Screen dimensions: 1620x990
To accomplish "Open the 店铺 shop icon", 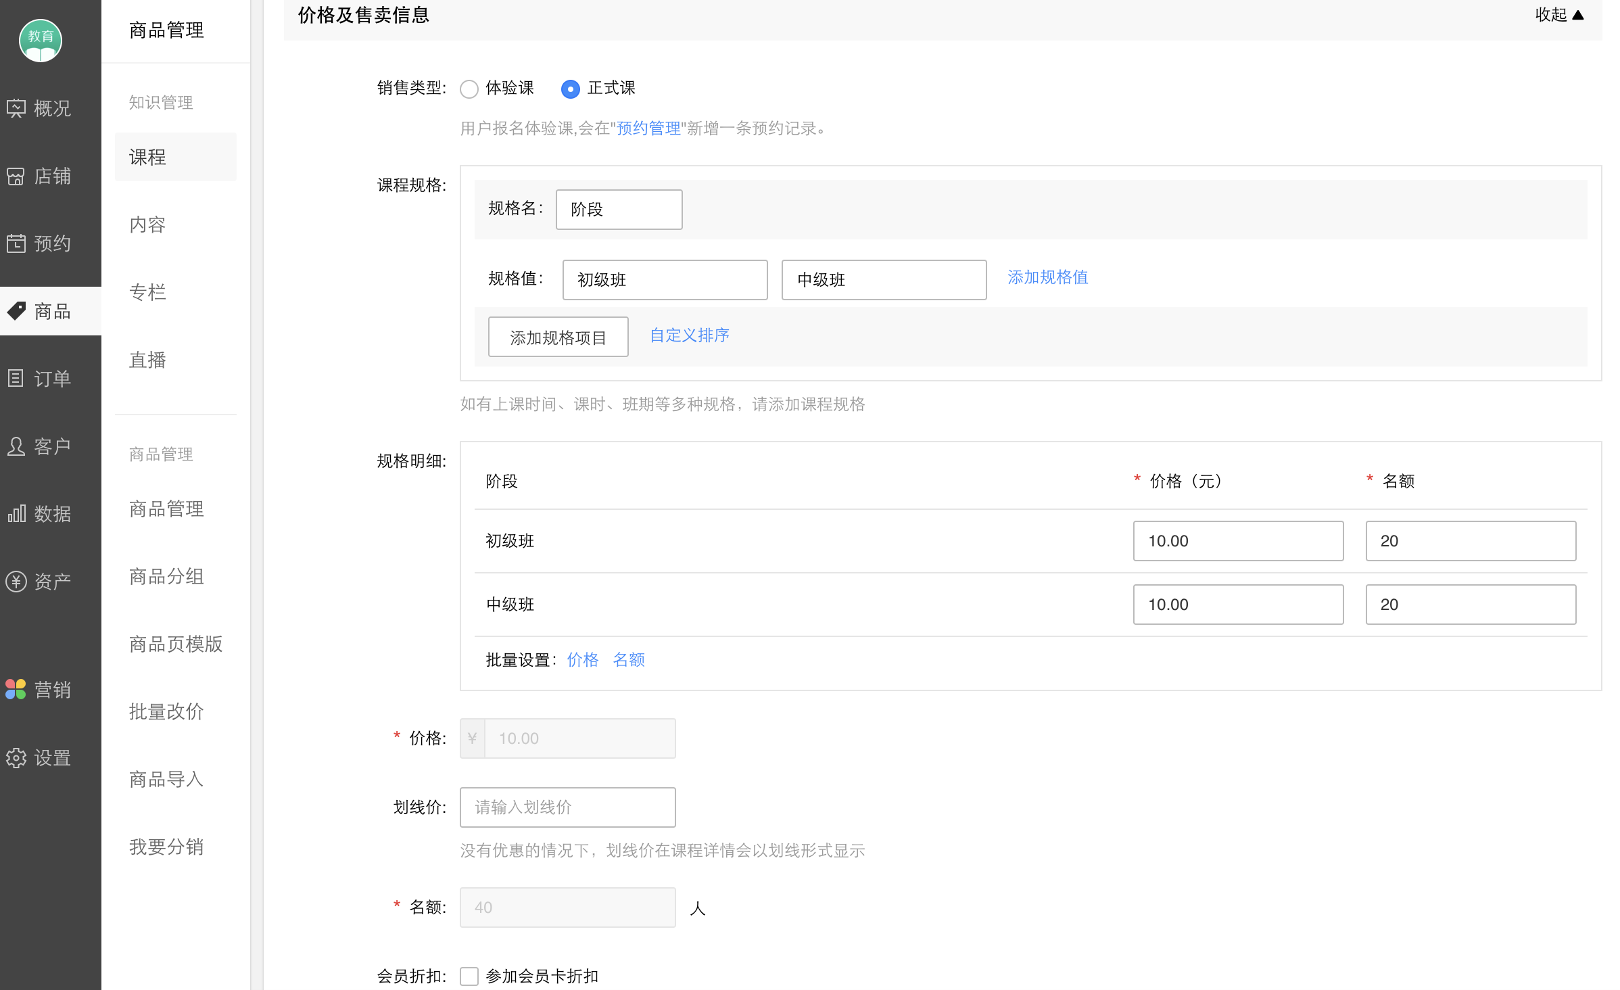I will coord(16,176).
